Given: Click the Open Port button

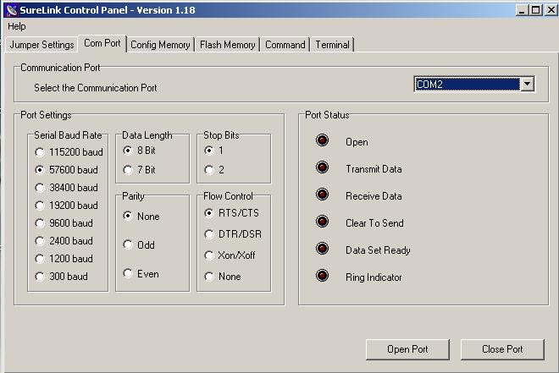Looking at the screenshot, I should pos(407,349).
